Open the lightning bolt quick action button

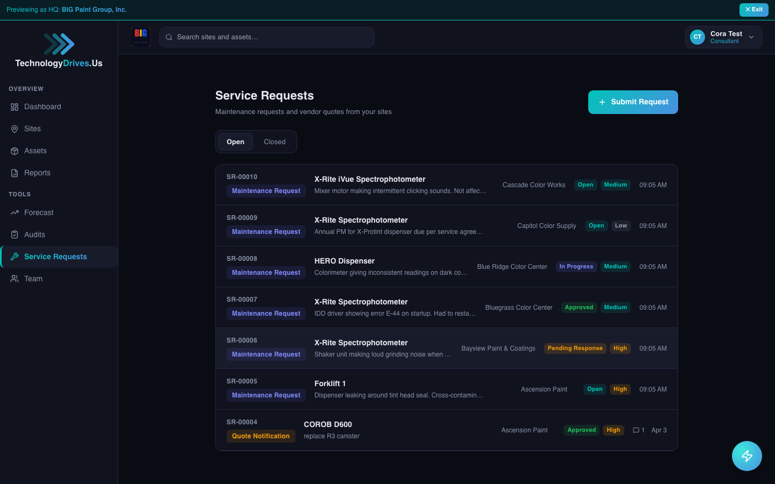[x=746, y=456]
